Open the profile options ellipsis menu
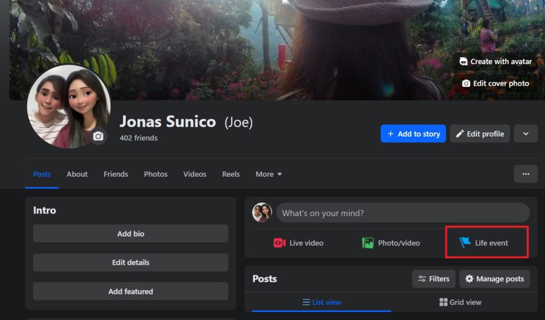 (x=525, y=174)
